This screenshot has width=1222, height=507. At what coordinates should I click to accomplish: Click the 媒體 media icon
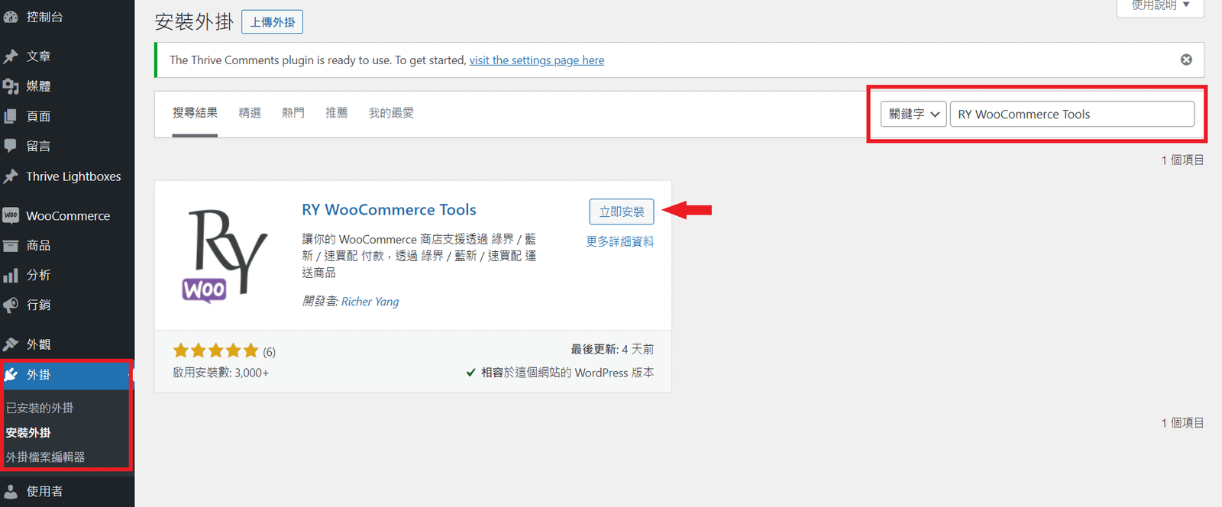pos(11,86)
